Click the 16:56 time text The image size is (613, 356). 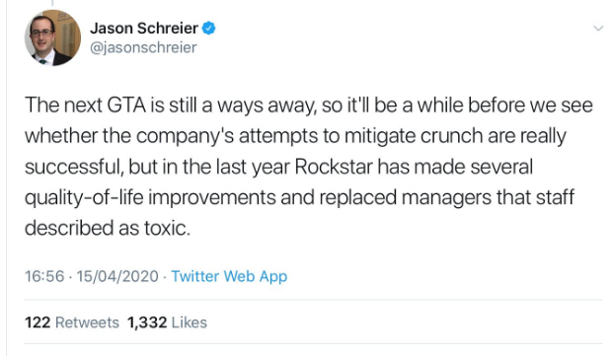coord(44,276)
